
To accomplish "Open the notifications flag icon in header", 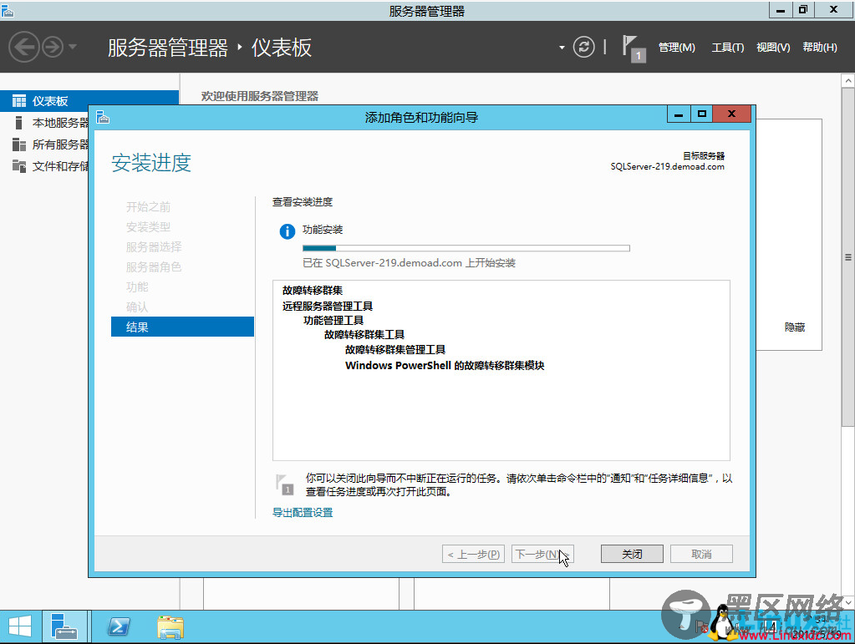I will click(x=634, y=48).
